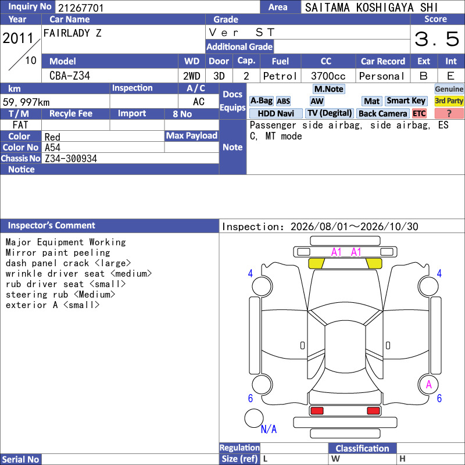The height and width of the screenshot is (465, 465).
Task: Click the TV (Degital) badge
Action: pos(330,113)
